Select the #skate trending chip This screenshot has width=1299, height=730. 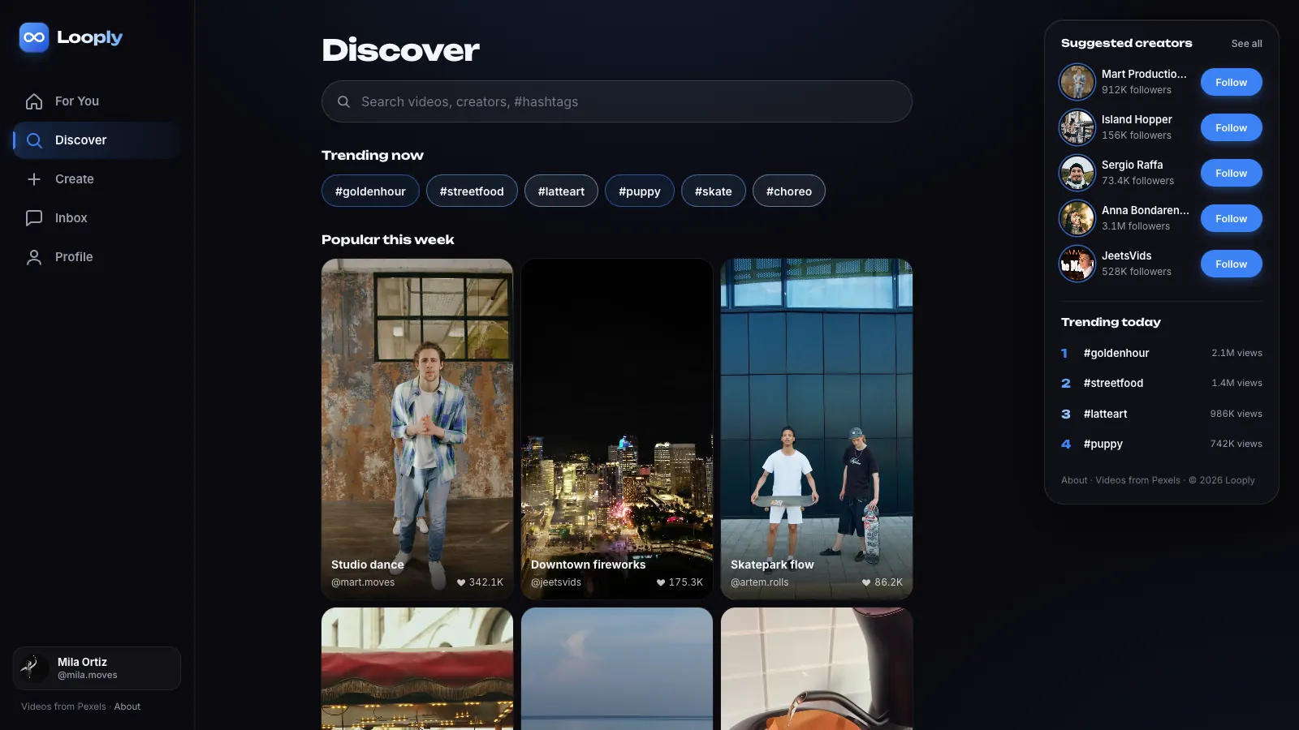pos(714,191)
